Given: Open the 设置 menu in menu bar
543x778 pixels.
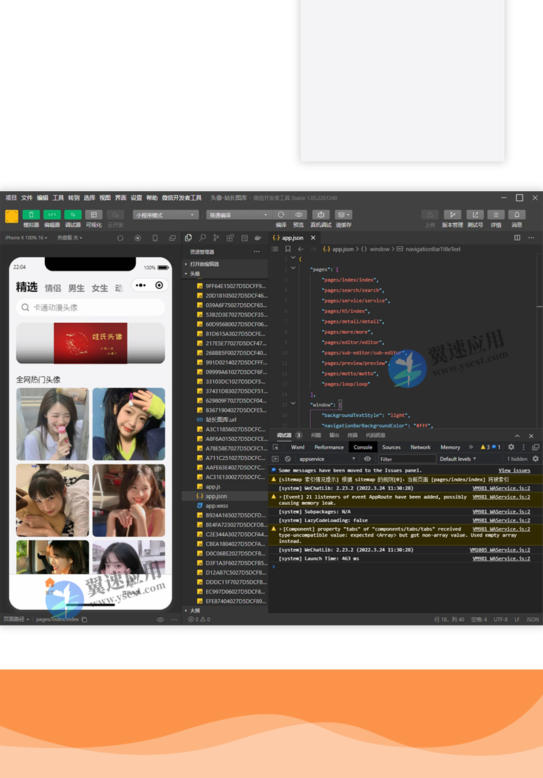Looking at the screenshot, I should (136, 198).
